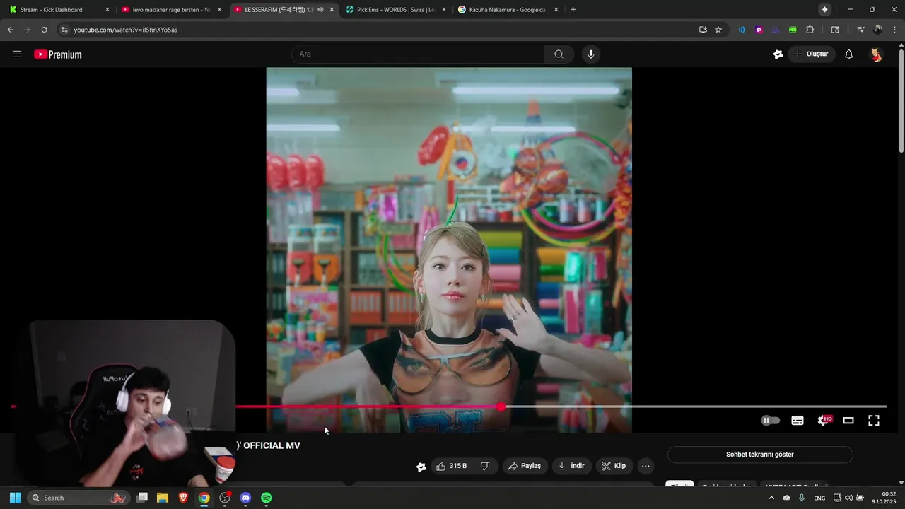Viewport: 905px width, 509px height.
Task: Open the YouTube hamburger guide menu
Action: point(17,54)
